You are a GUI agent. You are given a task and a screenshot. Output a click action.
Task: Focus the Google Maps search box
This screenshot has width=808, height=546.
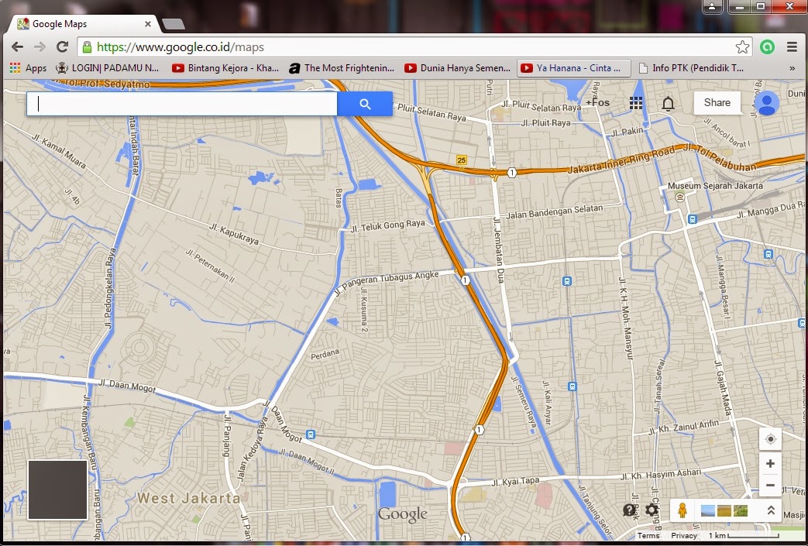click(x=182, y=104)
